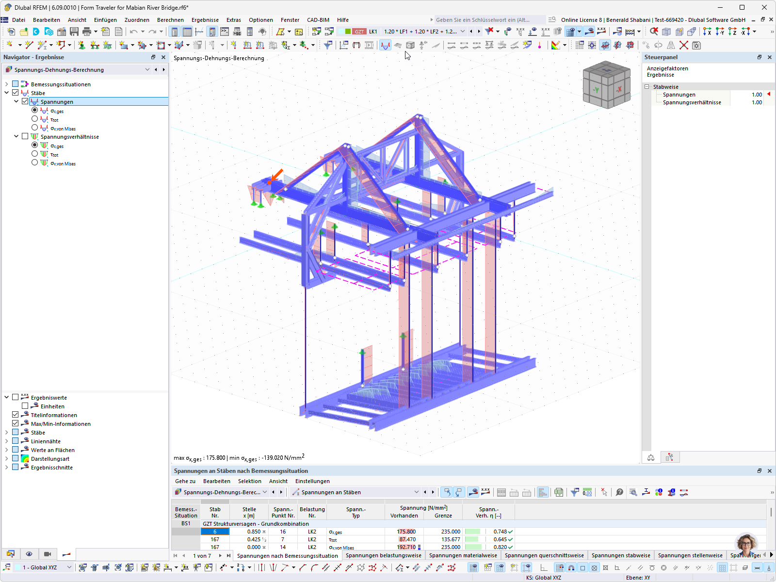Viewport: 776px width, 582px height.
Task: Click the Print icon in the toolbar
Action: coord(86,31)
